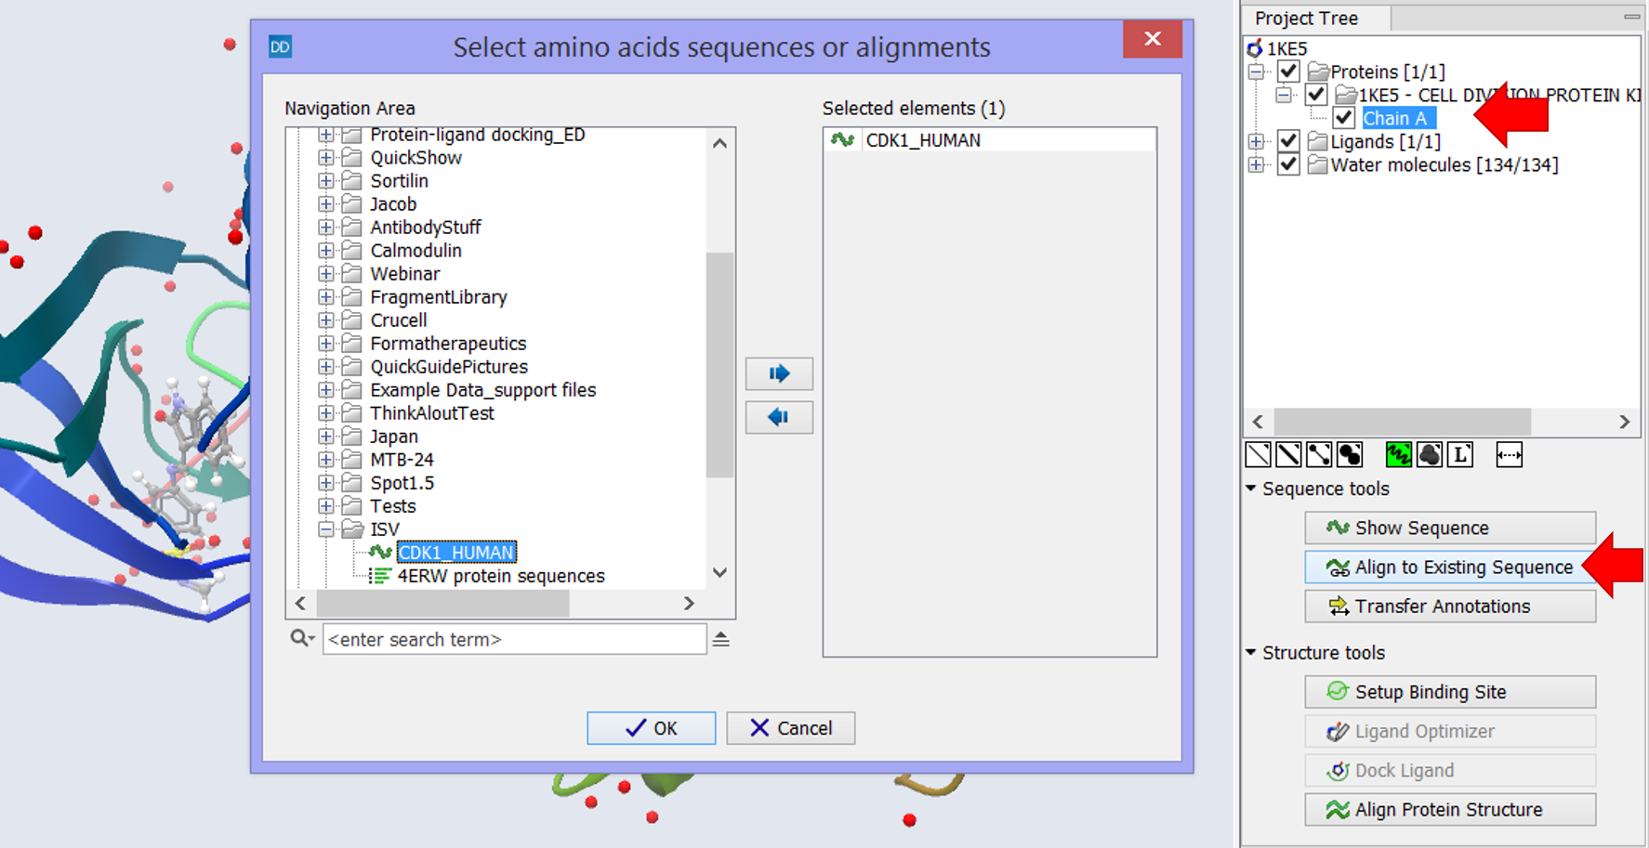Viewport: 1649px width, 848px height.
Task: Select the wireframe display icon
Action: point(1260,454)
